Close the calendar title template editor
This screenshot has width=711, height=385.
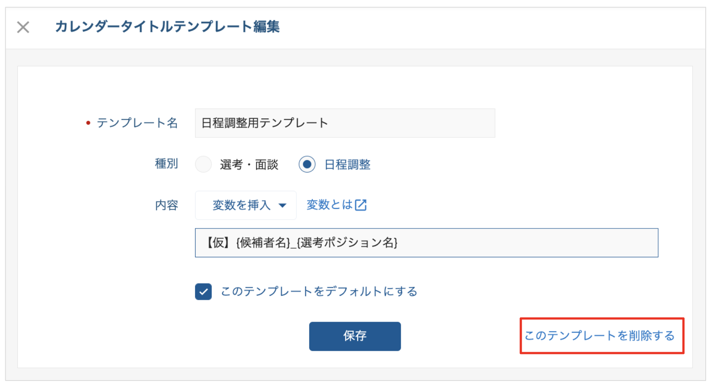(x=23, y=27)
